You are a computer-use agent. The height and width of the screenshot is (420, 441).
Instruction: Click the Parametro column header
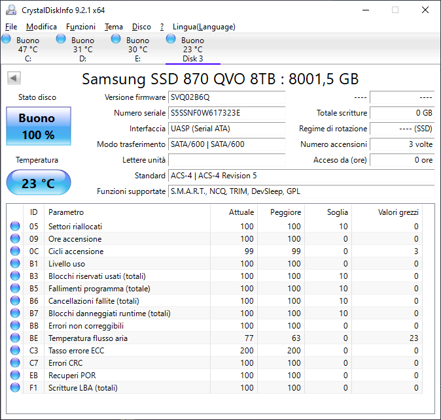(x=127, y=212)
